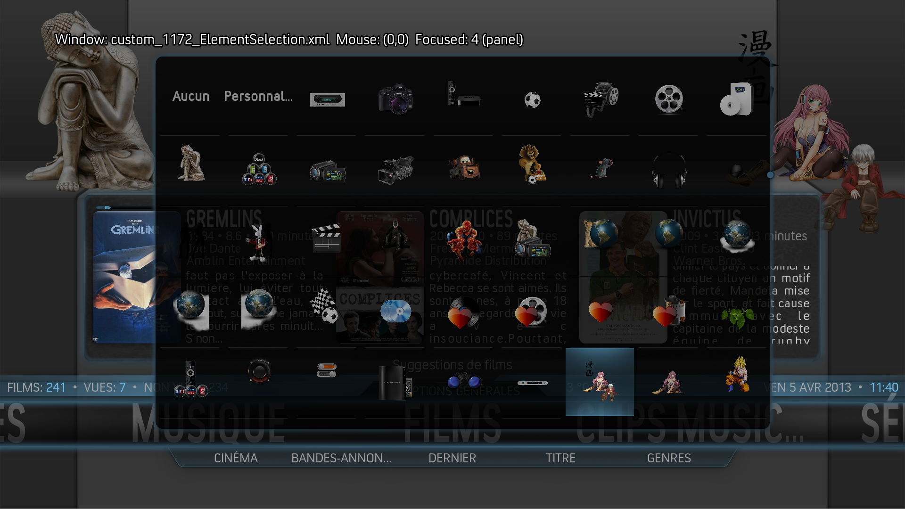905x509 pixels.
Task: Select the Batman figure icon
Action: (396, 234)
